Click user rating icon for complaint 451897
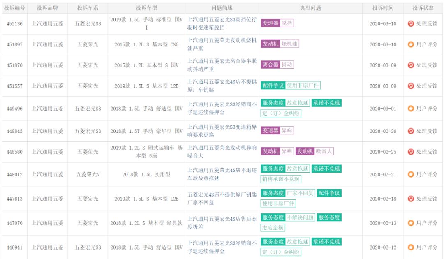This screenshot has width=444, height=259. pyautogui.click(x=411, y=44)
